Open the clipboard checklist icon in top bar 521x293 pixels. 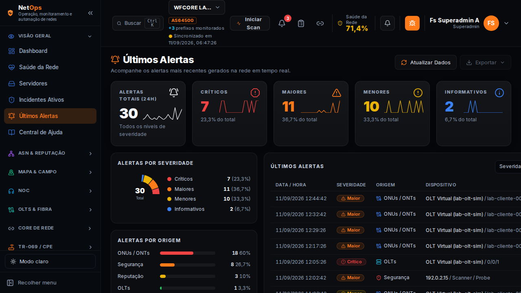(301, 23)
